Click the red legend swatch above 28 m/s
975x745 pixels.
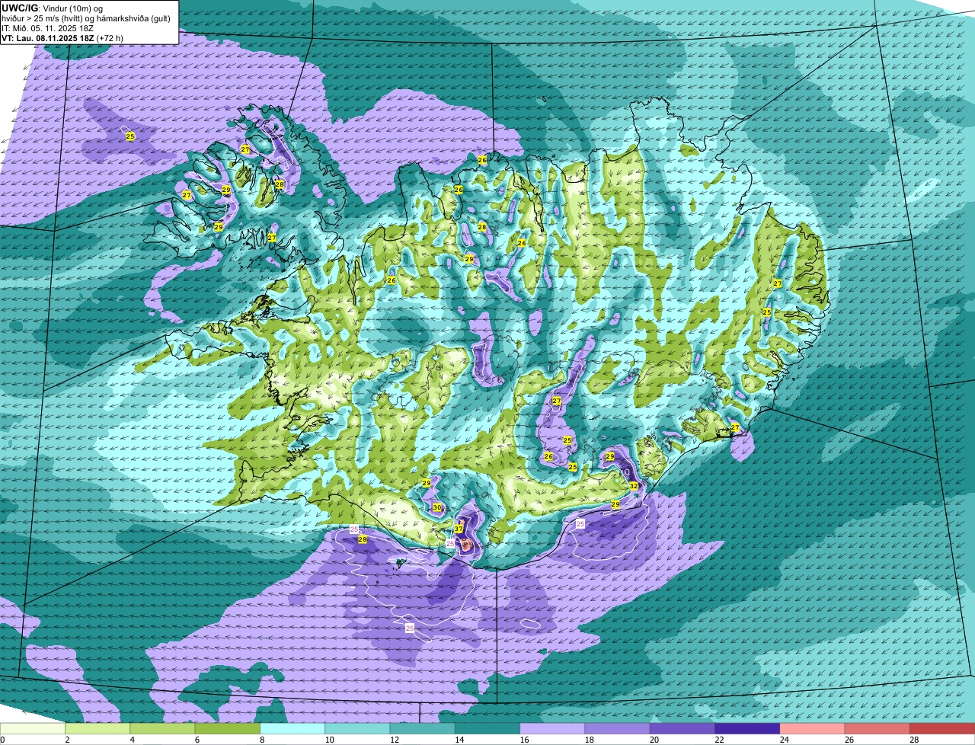pyautogui.click(x=942, y=729)
